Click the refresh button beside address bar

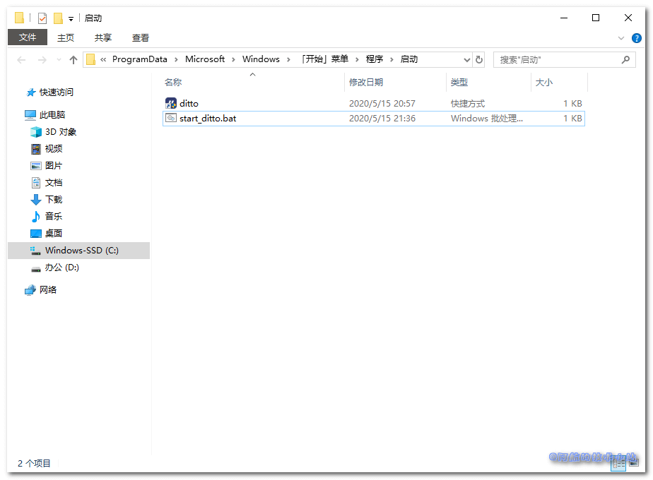(x=479, y=60)
